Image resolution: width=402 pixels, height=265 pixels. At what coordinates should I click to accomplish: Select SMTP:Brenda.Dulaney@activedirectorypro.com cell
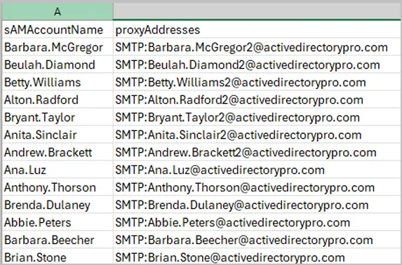click(257, 204)
